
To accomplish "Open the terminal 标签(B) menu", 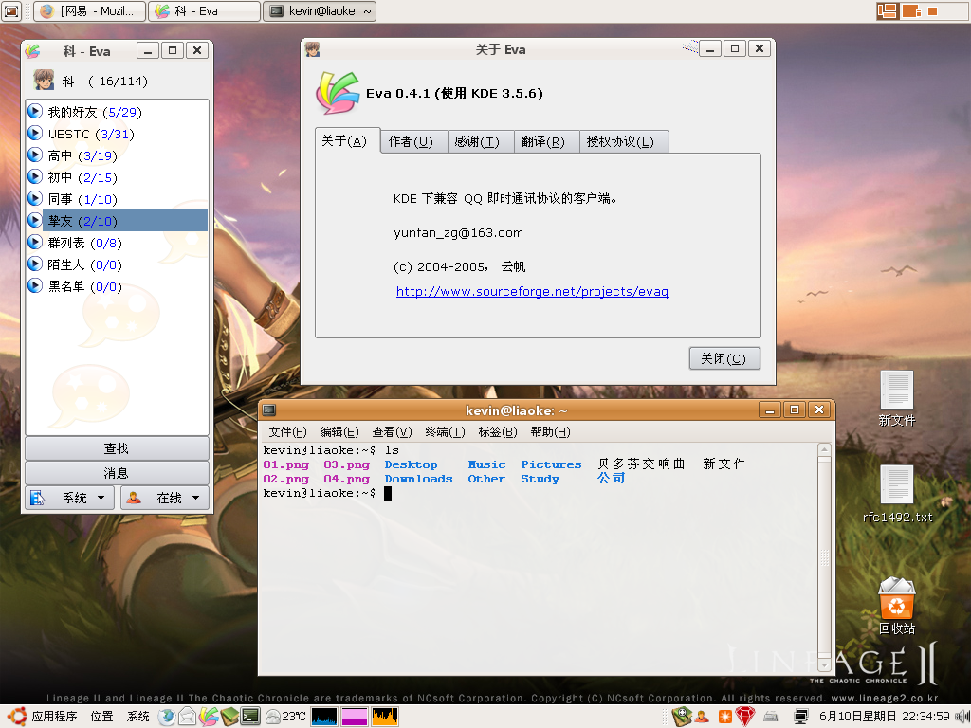I will click(498, 431).
